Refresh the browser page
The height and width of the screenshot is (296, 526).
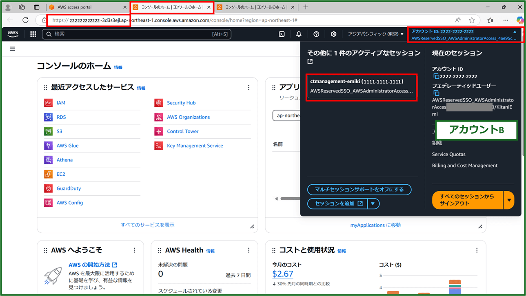coord(25,20)
